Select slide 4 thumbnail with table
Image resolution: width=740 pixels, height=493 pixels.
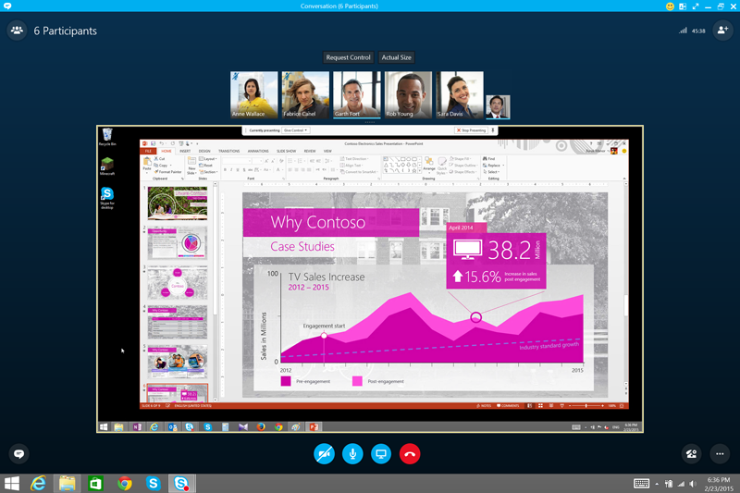(178, 322)
